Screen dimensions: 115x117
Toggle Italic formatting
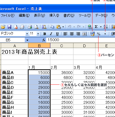point(51,34)
